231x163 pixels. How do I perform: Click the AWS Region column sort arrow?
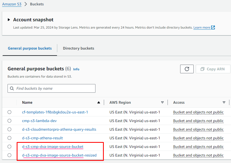(162, 102)
